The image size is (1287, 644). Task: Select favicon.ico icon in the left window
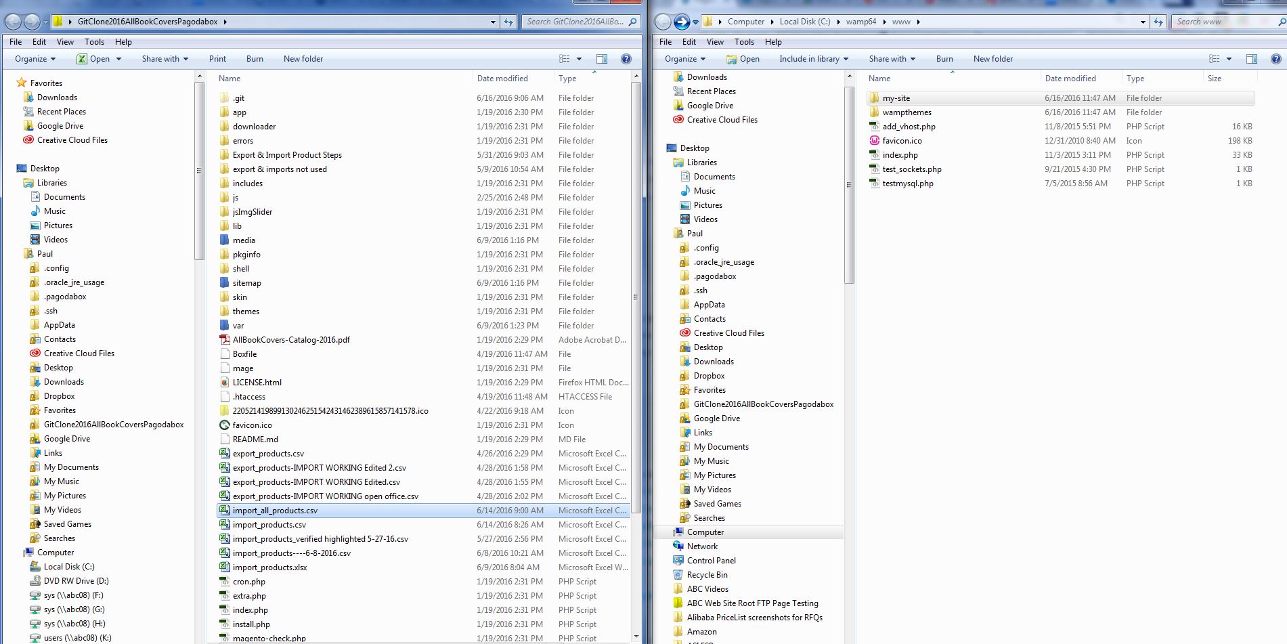(x=225, y=425)
